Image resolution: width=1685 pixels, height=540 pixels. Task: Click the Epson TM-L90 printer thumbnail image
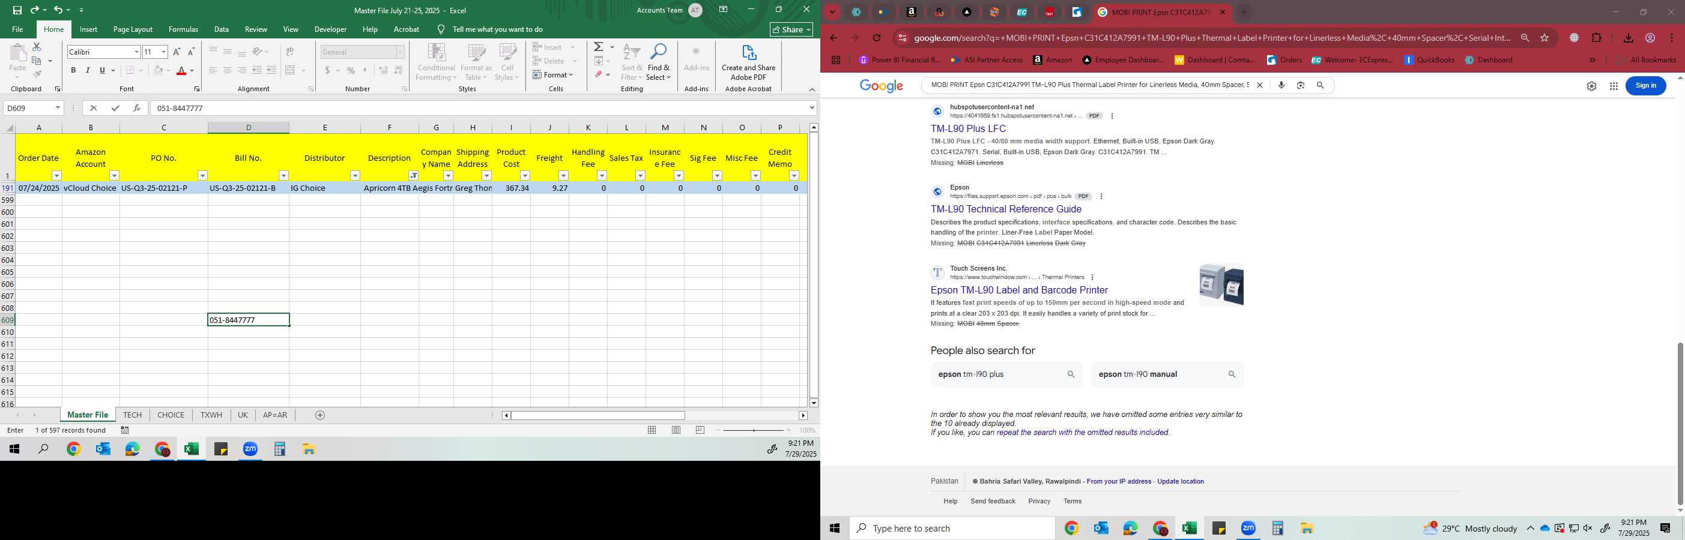pos(1221,285)
